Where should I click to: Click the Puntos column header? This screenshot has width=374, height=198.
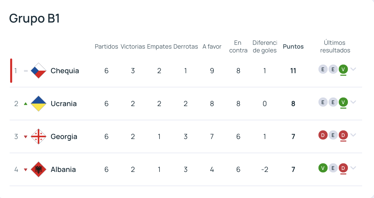click(293, 47)
